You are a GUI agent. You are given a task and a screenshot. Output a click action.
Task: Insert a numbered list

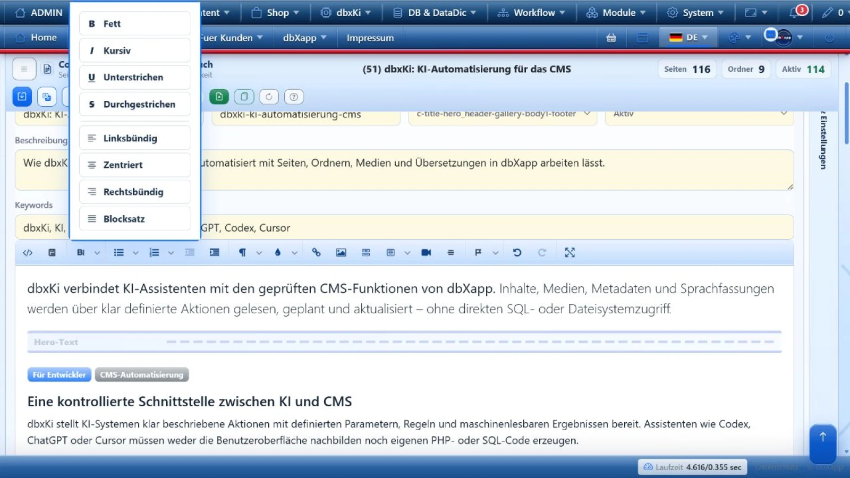(x=155, y=253)
